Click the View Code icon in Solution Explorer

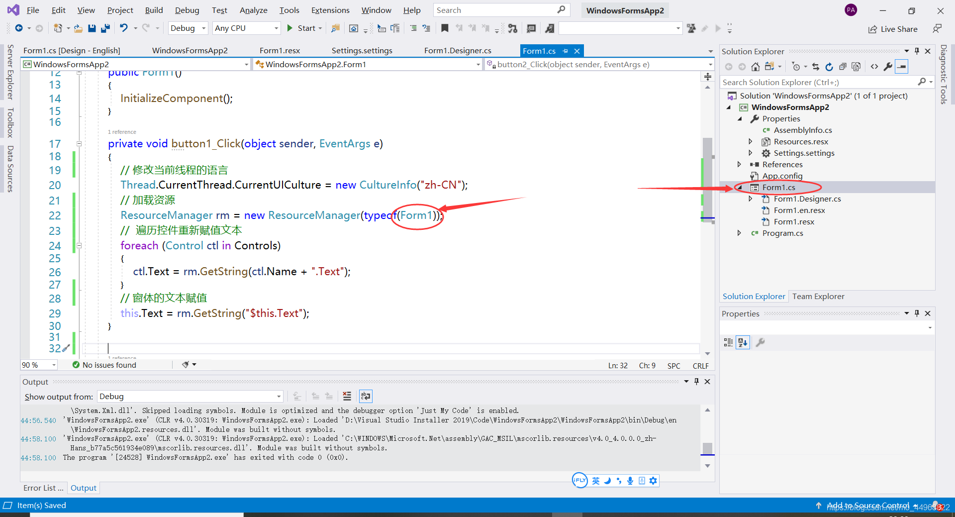[875, 66]
